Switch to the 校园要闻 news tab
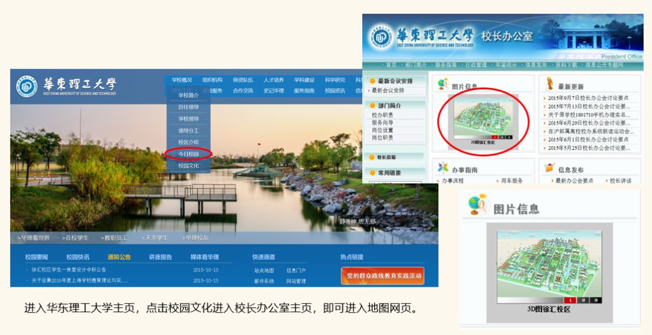The height and width of the screenshot is (335, 652). click(x=37, y=257)
